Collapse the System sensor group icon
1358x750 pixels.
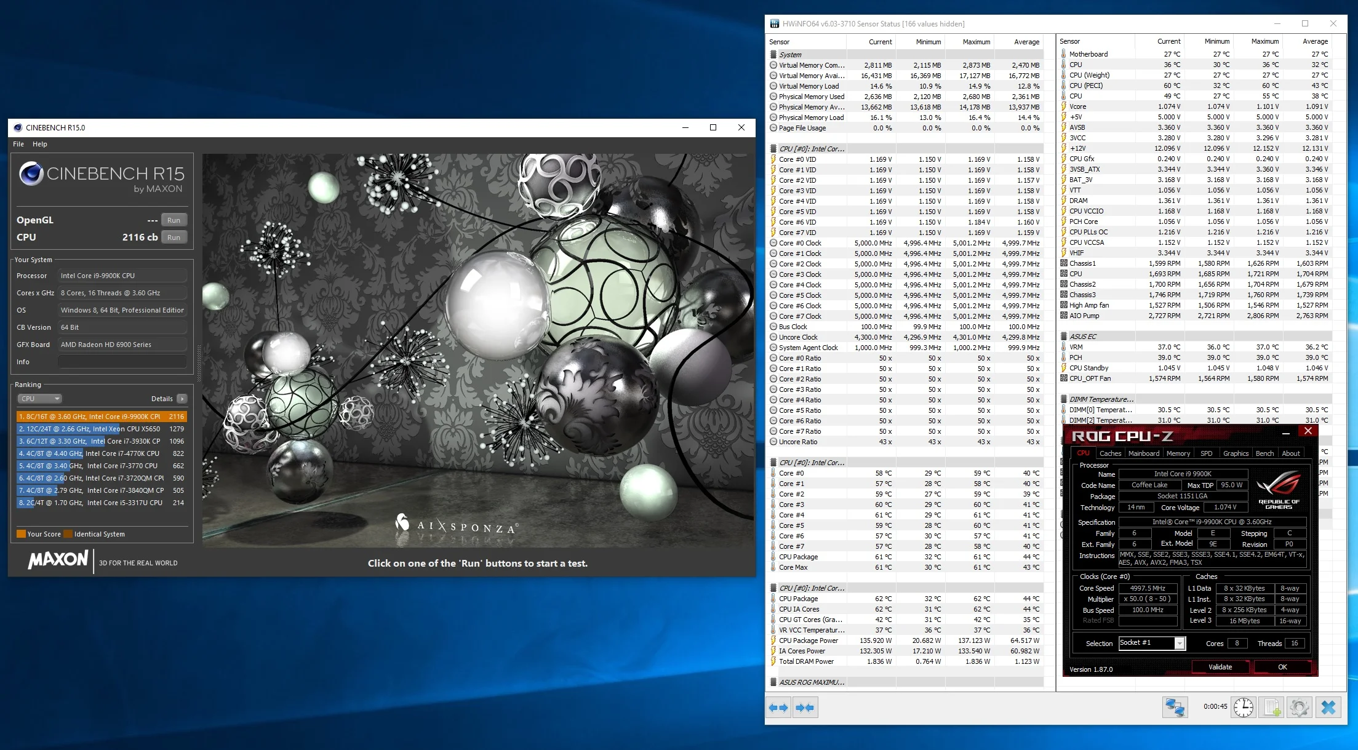pyautogui.click(x=773, y=54)
